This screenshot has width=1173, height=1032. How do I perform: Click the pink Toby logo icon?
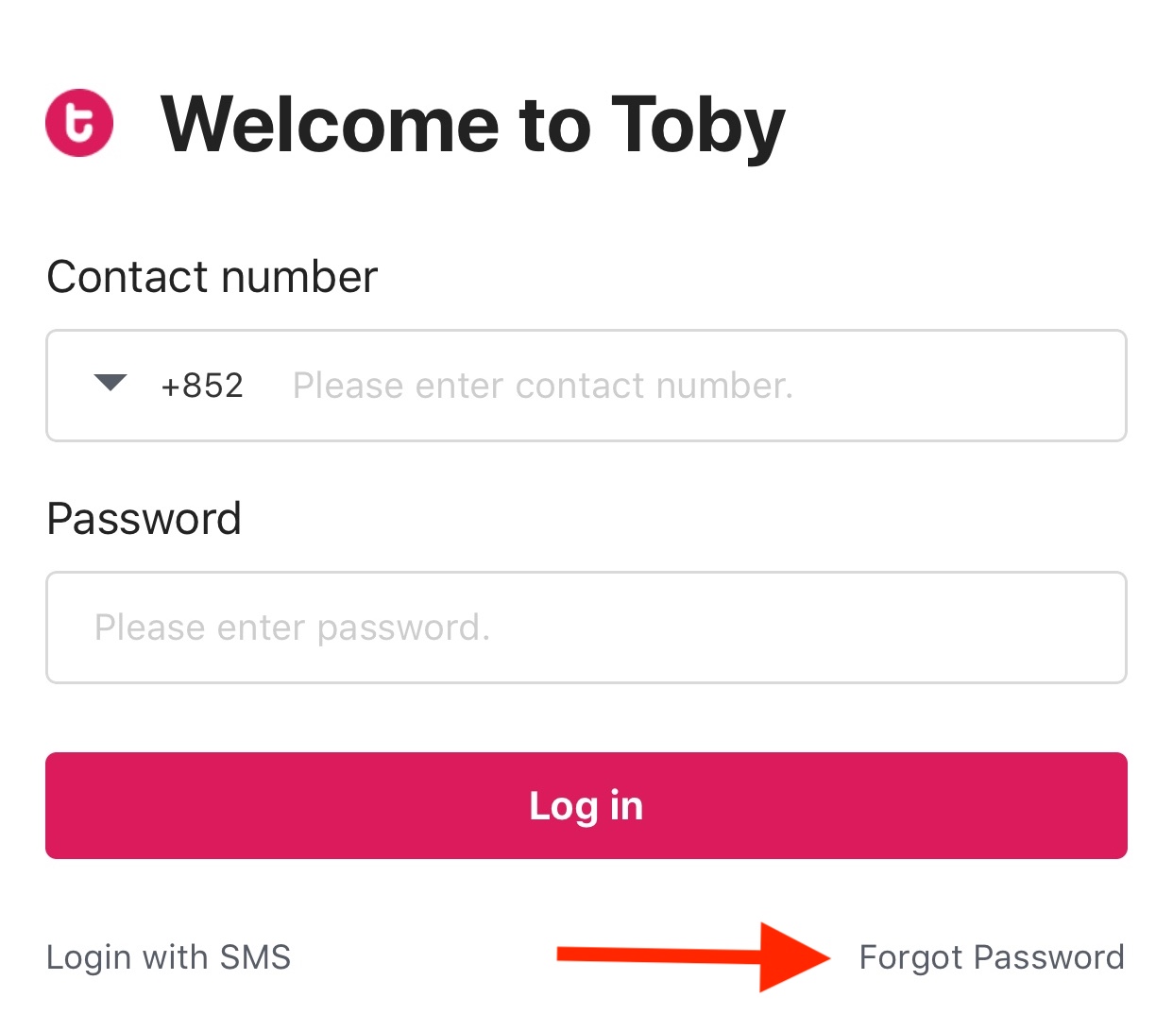tap(79, 123)
